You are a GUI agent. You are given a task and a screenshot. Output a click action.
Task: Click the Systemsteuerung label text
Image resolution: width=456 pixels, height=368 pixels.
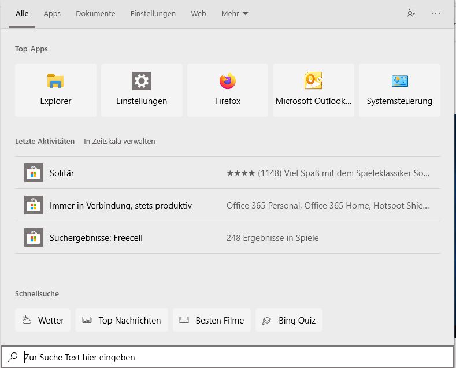pos(399,101)
